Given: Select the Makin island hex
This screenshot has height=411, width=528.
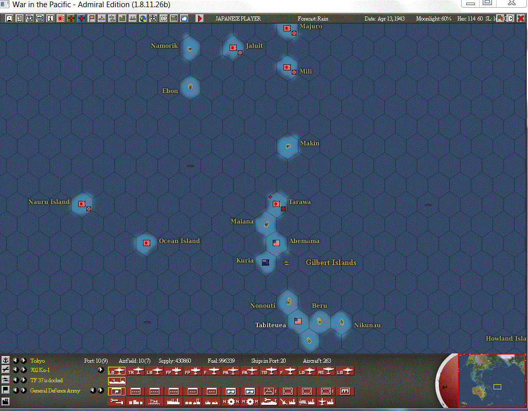Looking at the screenshot, I should [x=288, y=146].
